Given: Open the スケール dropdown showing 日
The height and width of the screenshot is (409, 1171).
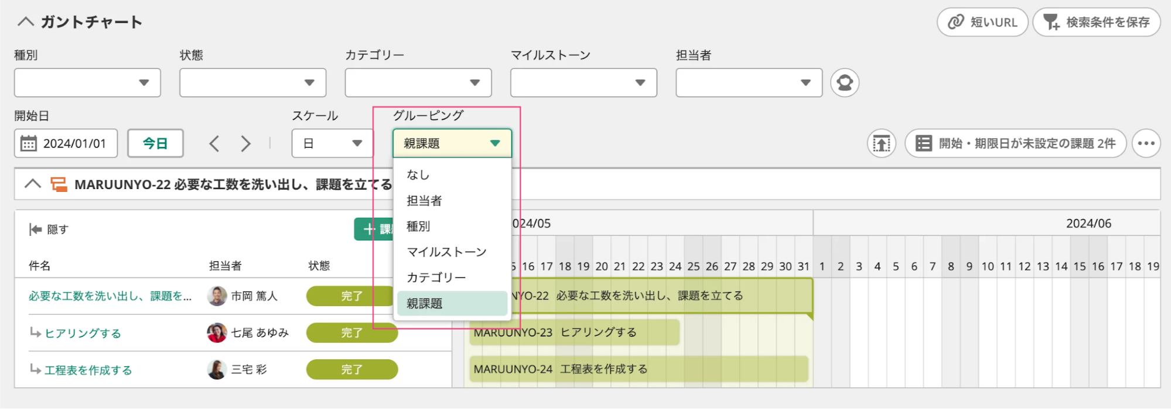Looking at the screenshot, I should (332, 143).
